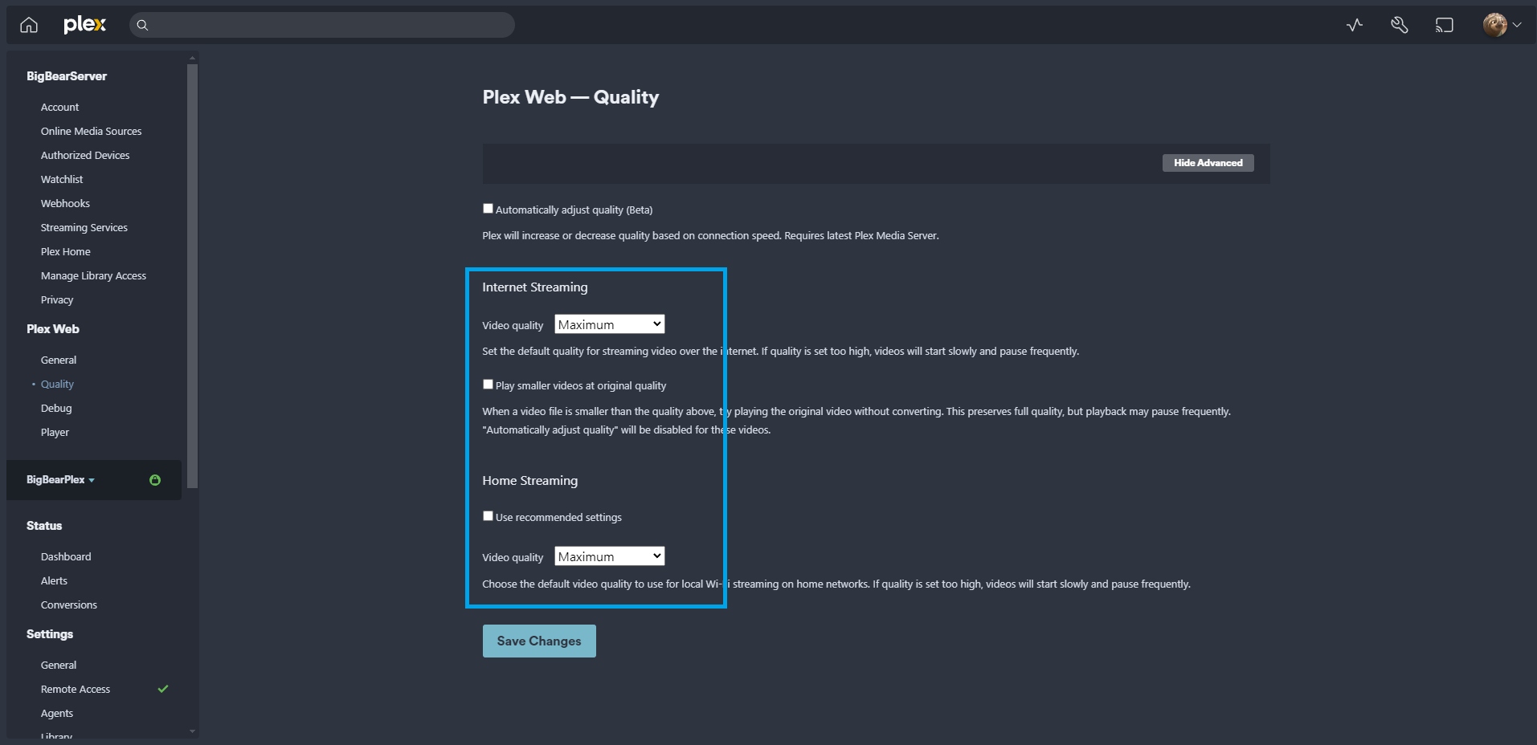Click the Status section heading
The image size is (1537, 745).
coord(44,526)
